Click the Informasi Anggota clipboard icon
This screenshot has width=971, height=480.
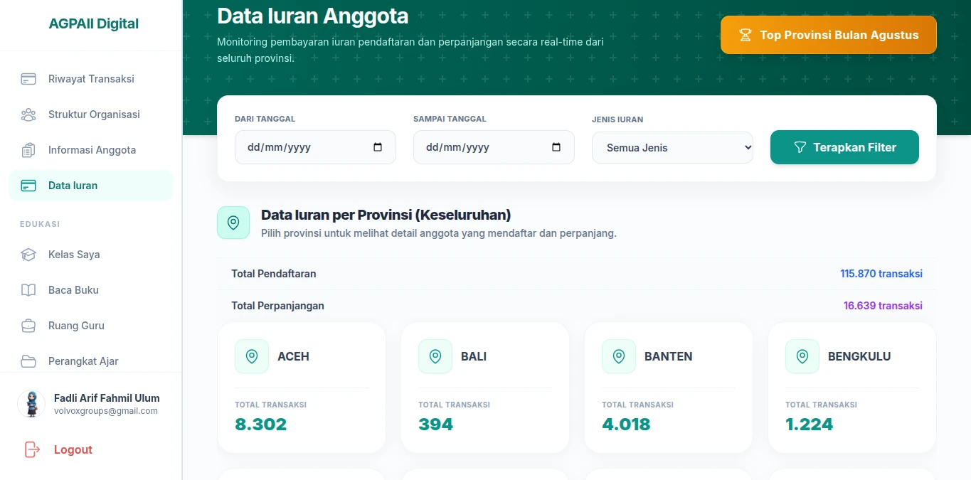click(x=28, y=150)
